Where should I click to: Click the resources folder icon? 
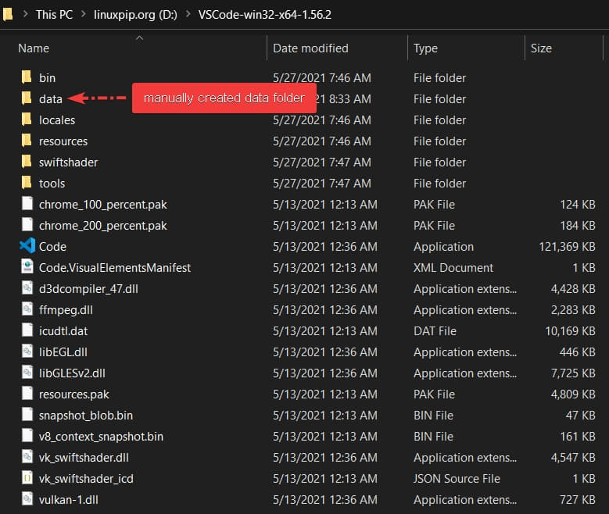(x=27, y=141)
